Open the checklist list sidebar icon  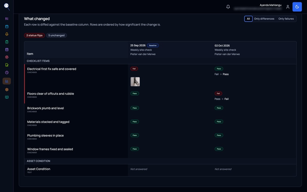pyautogui.click(x=7, y=19)
